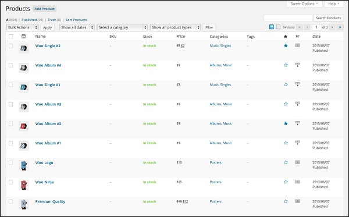This screenshot has width=349, height=217.
Task: Expand the Select a category dropdown
Action: tap(122, 27)
